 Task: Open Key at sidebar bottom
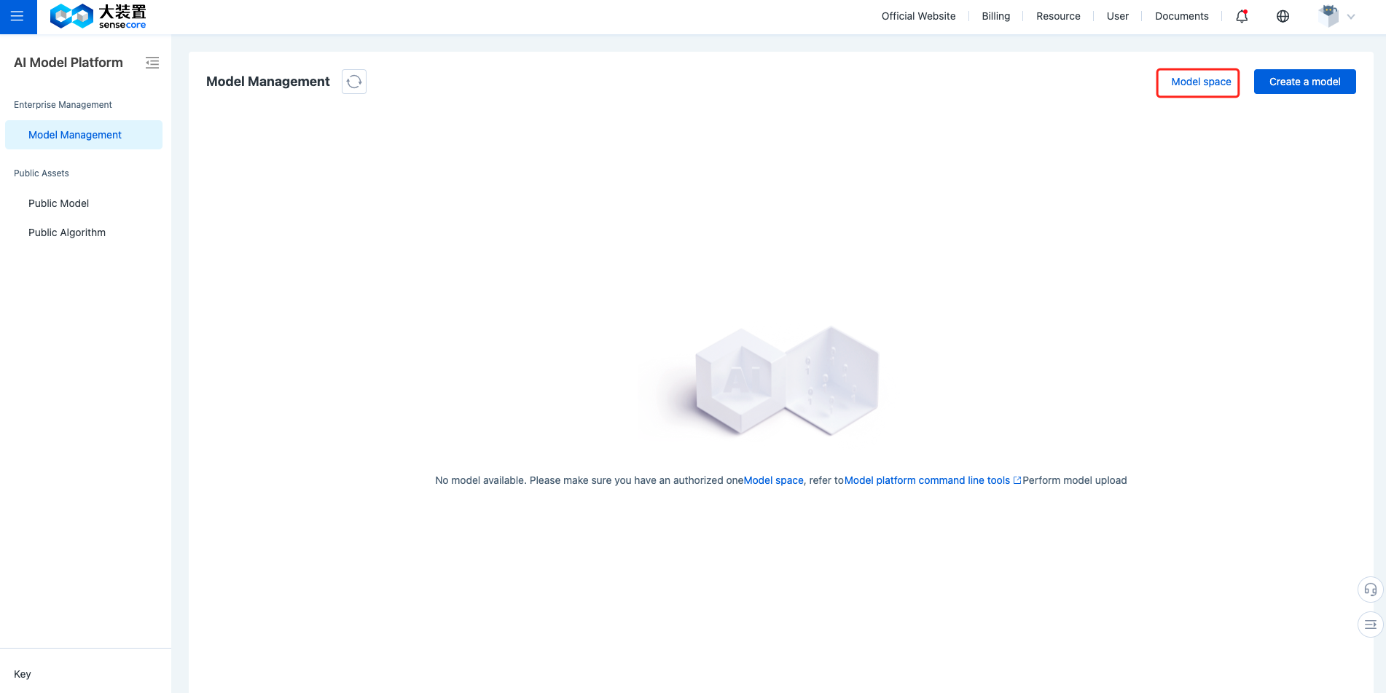click(23, 674)
